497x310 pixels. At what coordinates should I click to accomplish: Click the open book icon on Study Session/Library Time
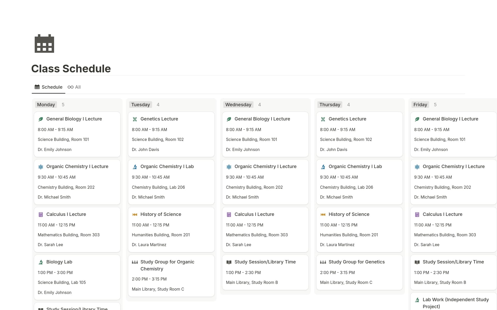pos(229,262)
